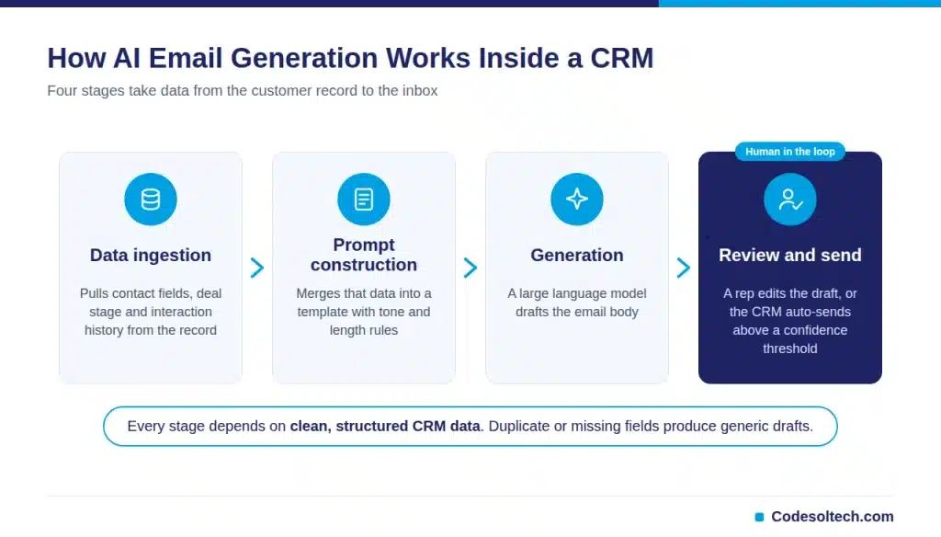The width and height of the screenshot is (941, 537).
Task: Click the chevron arrow after Data ingestion card
Action: pos(257,268)
